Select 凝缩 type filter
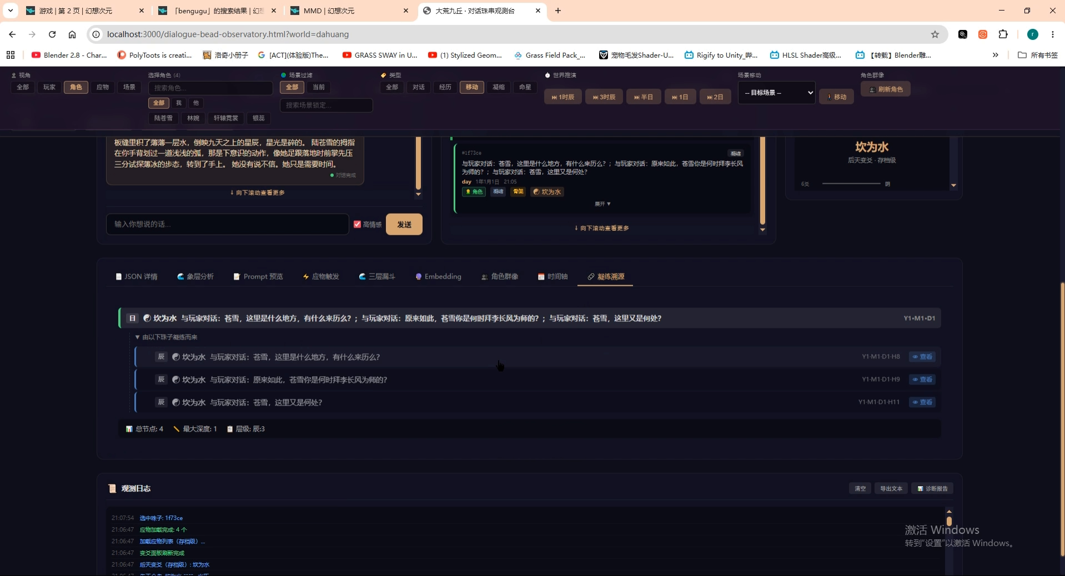1065x576 pixels. [x=499, y=87]
